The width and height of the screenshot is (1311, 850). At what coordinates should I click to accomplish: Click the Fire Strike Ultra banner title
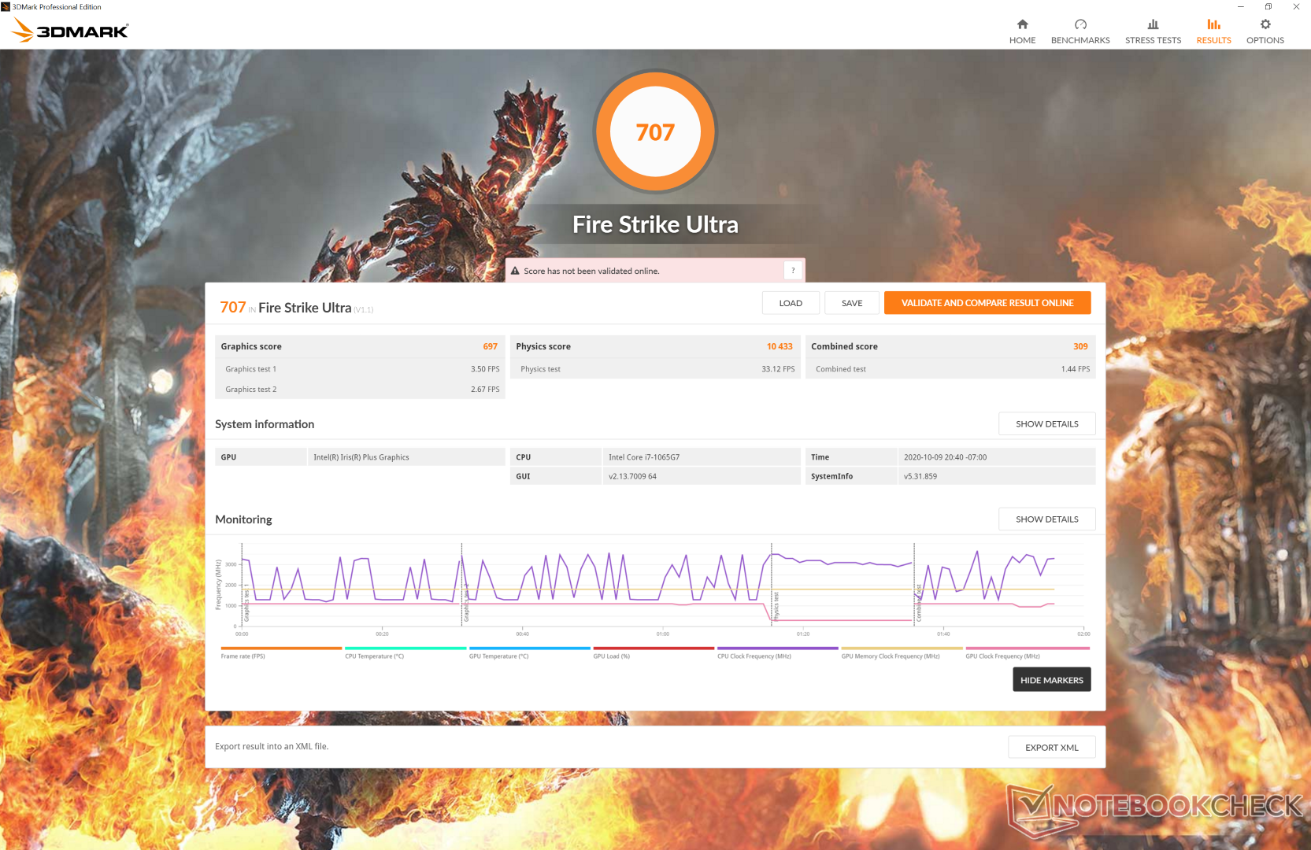[655, 224]
